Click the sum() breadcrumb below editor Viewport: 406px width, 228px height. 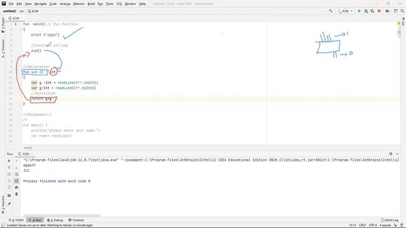tap(28, 148)
